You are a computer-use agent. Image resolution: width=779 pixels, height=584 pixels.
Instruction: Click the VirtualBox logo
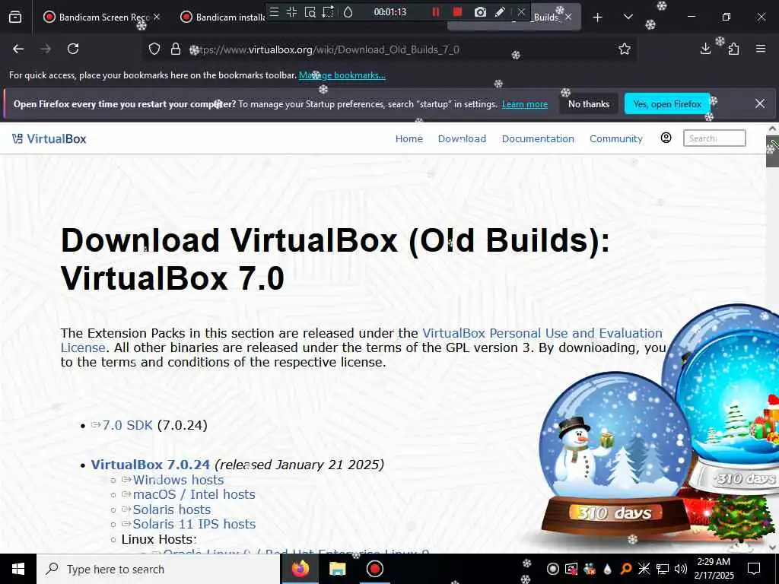[49, 138]
